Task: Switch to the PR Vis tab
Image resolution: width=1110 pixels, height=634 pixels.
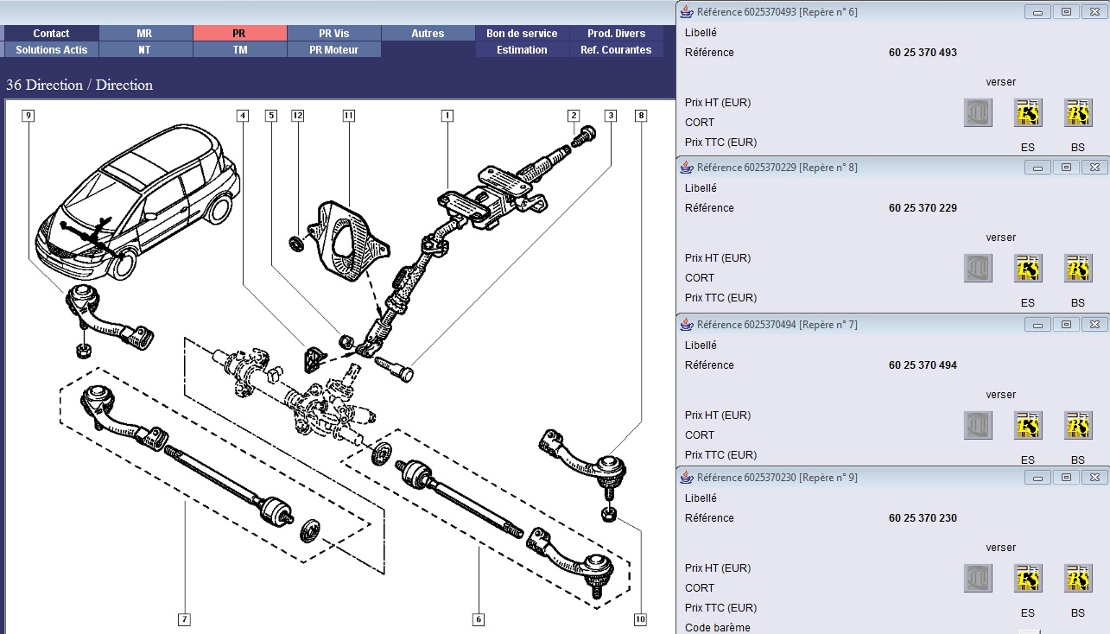Action: [333, 33]
